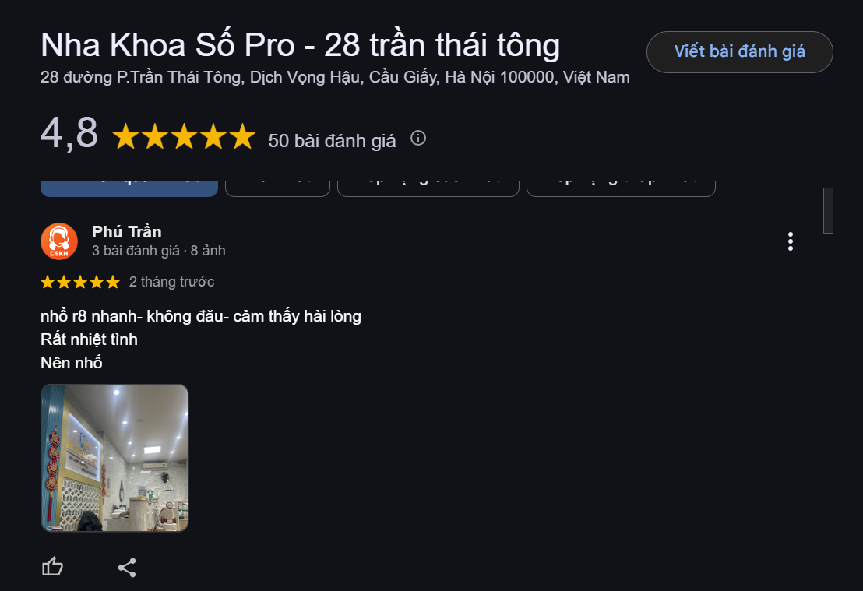Screen dimensions: 863x591
Task: Click the address line under the title
Action: pyautogui.click(x=335, y=77)
